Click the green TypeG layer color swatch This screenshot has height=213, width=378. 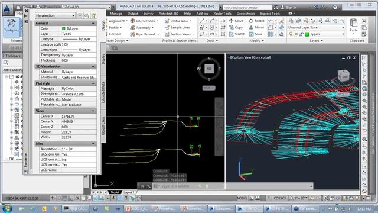point(307,34)
